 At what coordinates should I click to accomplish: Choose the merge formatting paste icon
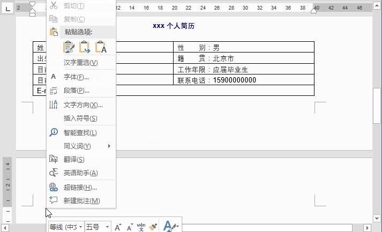85,47
